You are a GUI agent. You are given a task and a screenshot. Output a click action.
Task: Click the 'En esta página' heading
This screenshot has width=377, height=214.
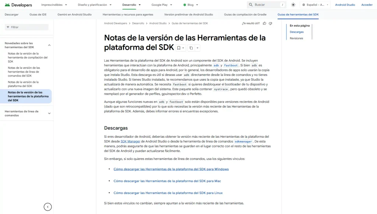tap(300, 25)
